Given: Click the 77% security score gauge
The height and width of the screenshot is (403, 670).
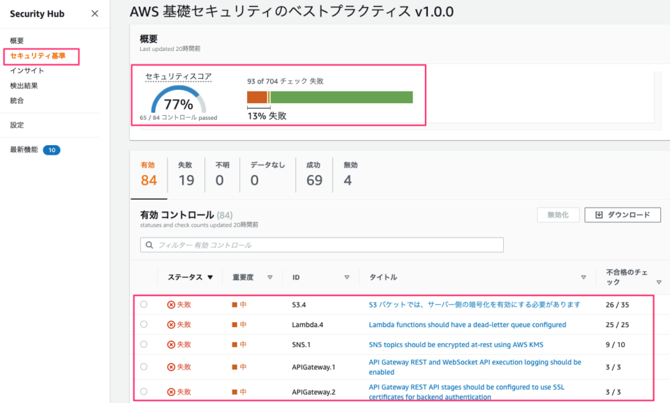Looking at the screenshot, I should [x=179, y=100].
